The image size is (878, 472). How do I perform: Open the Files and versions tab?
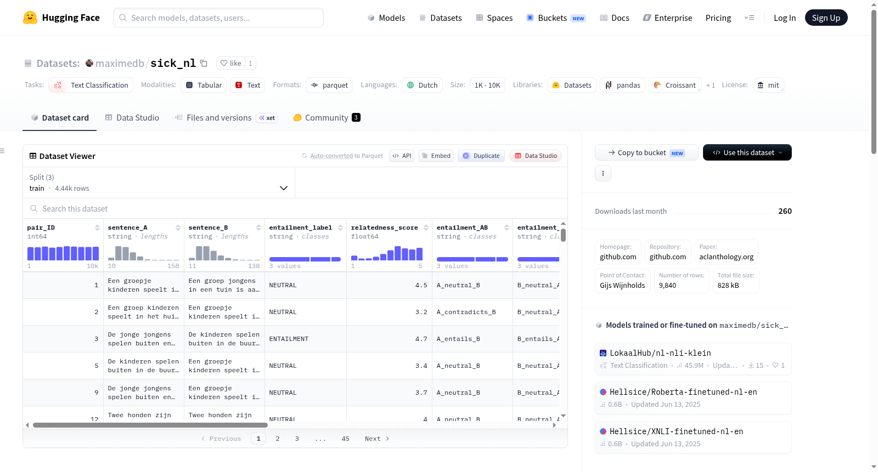pos(226,118)
